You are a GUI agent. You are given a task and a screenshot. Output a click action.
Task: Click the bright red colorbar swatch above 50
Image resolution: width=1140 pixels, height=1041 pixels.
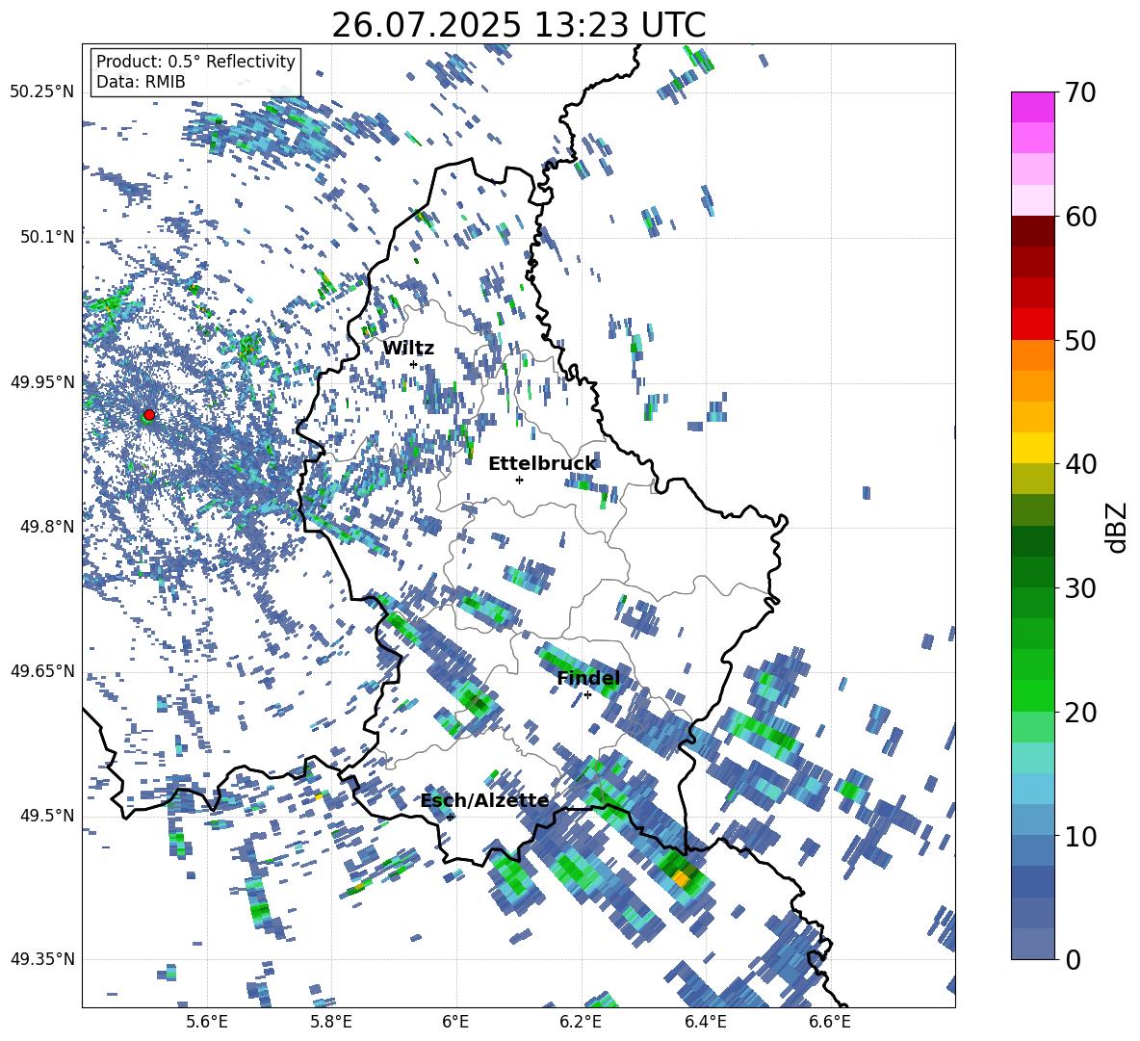tap(1032, 325)
